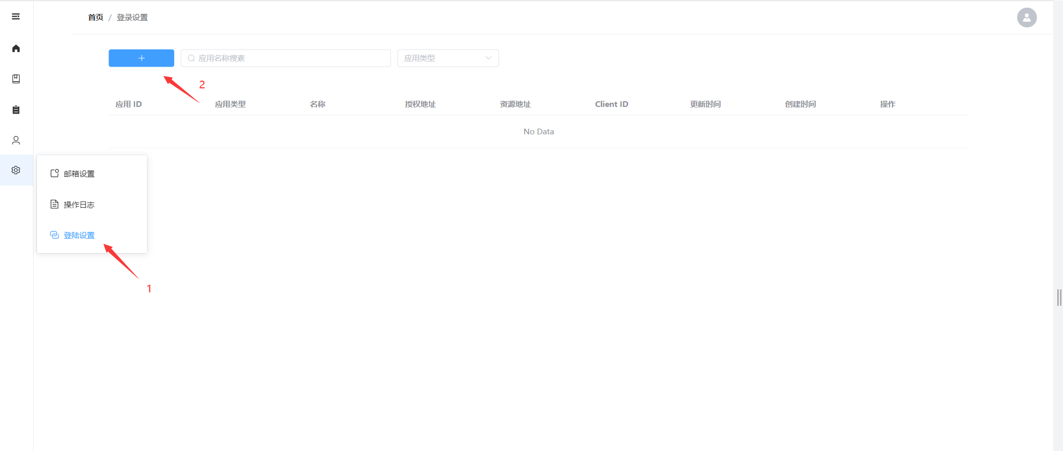Viewport: 1063px width, 451px height.
Task: Select 登陆设置 in the settings popup menu
Action: click(79, 236)
